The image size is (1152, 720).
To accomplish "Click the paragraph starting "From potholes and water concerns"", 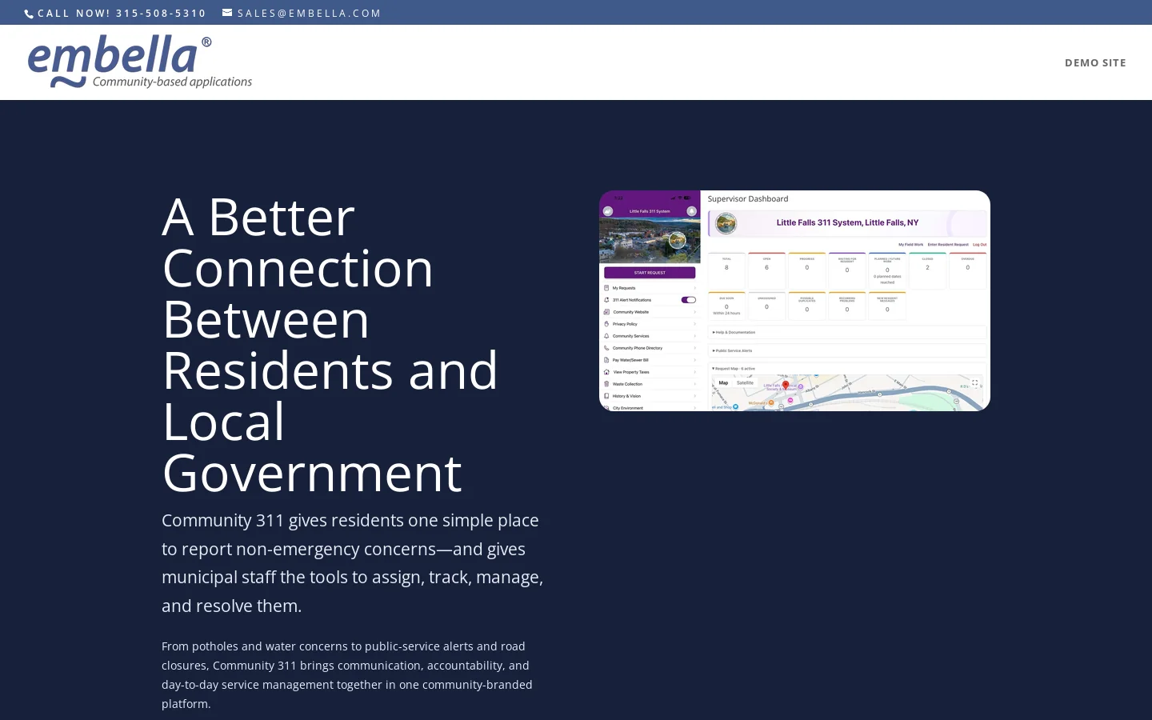I will 347,675.
